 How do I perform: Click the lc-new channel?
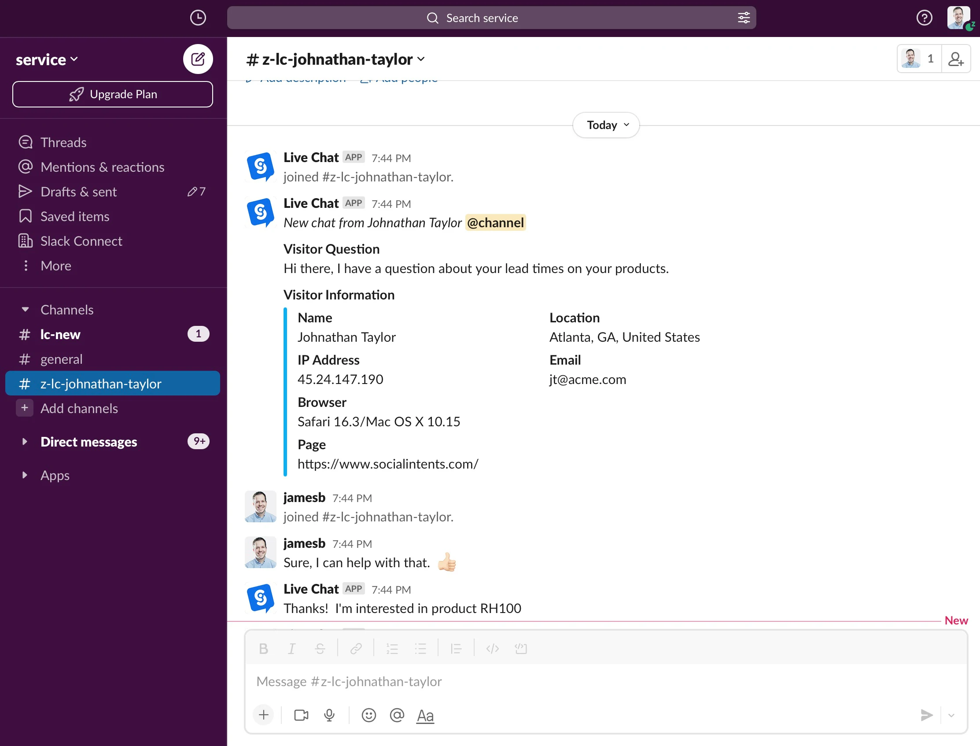coord(61,334)
